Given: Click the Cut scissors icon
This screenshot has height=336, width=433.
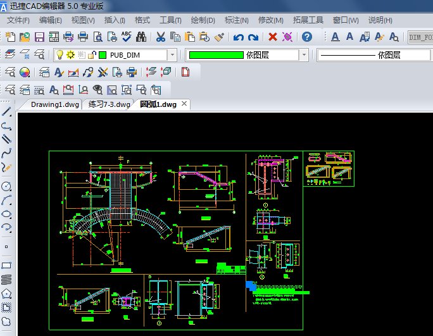Looking at the screenshot, I should pos(161,37).
